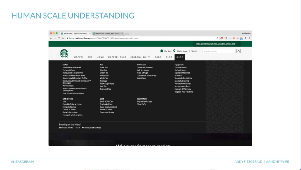
Task: Open Cold Brew Coffee at Home link
Action: [73, 93]
